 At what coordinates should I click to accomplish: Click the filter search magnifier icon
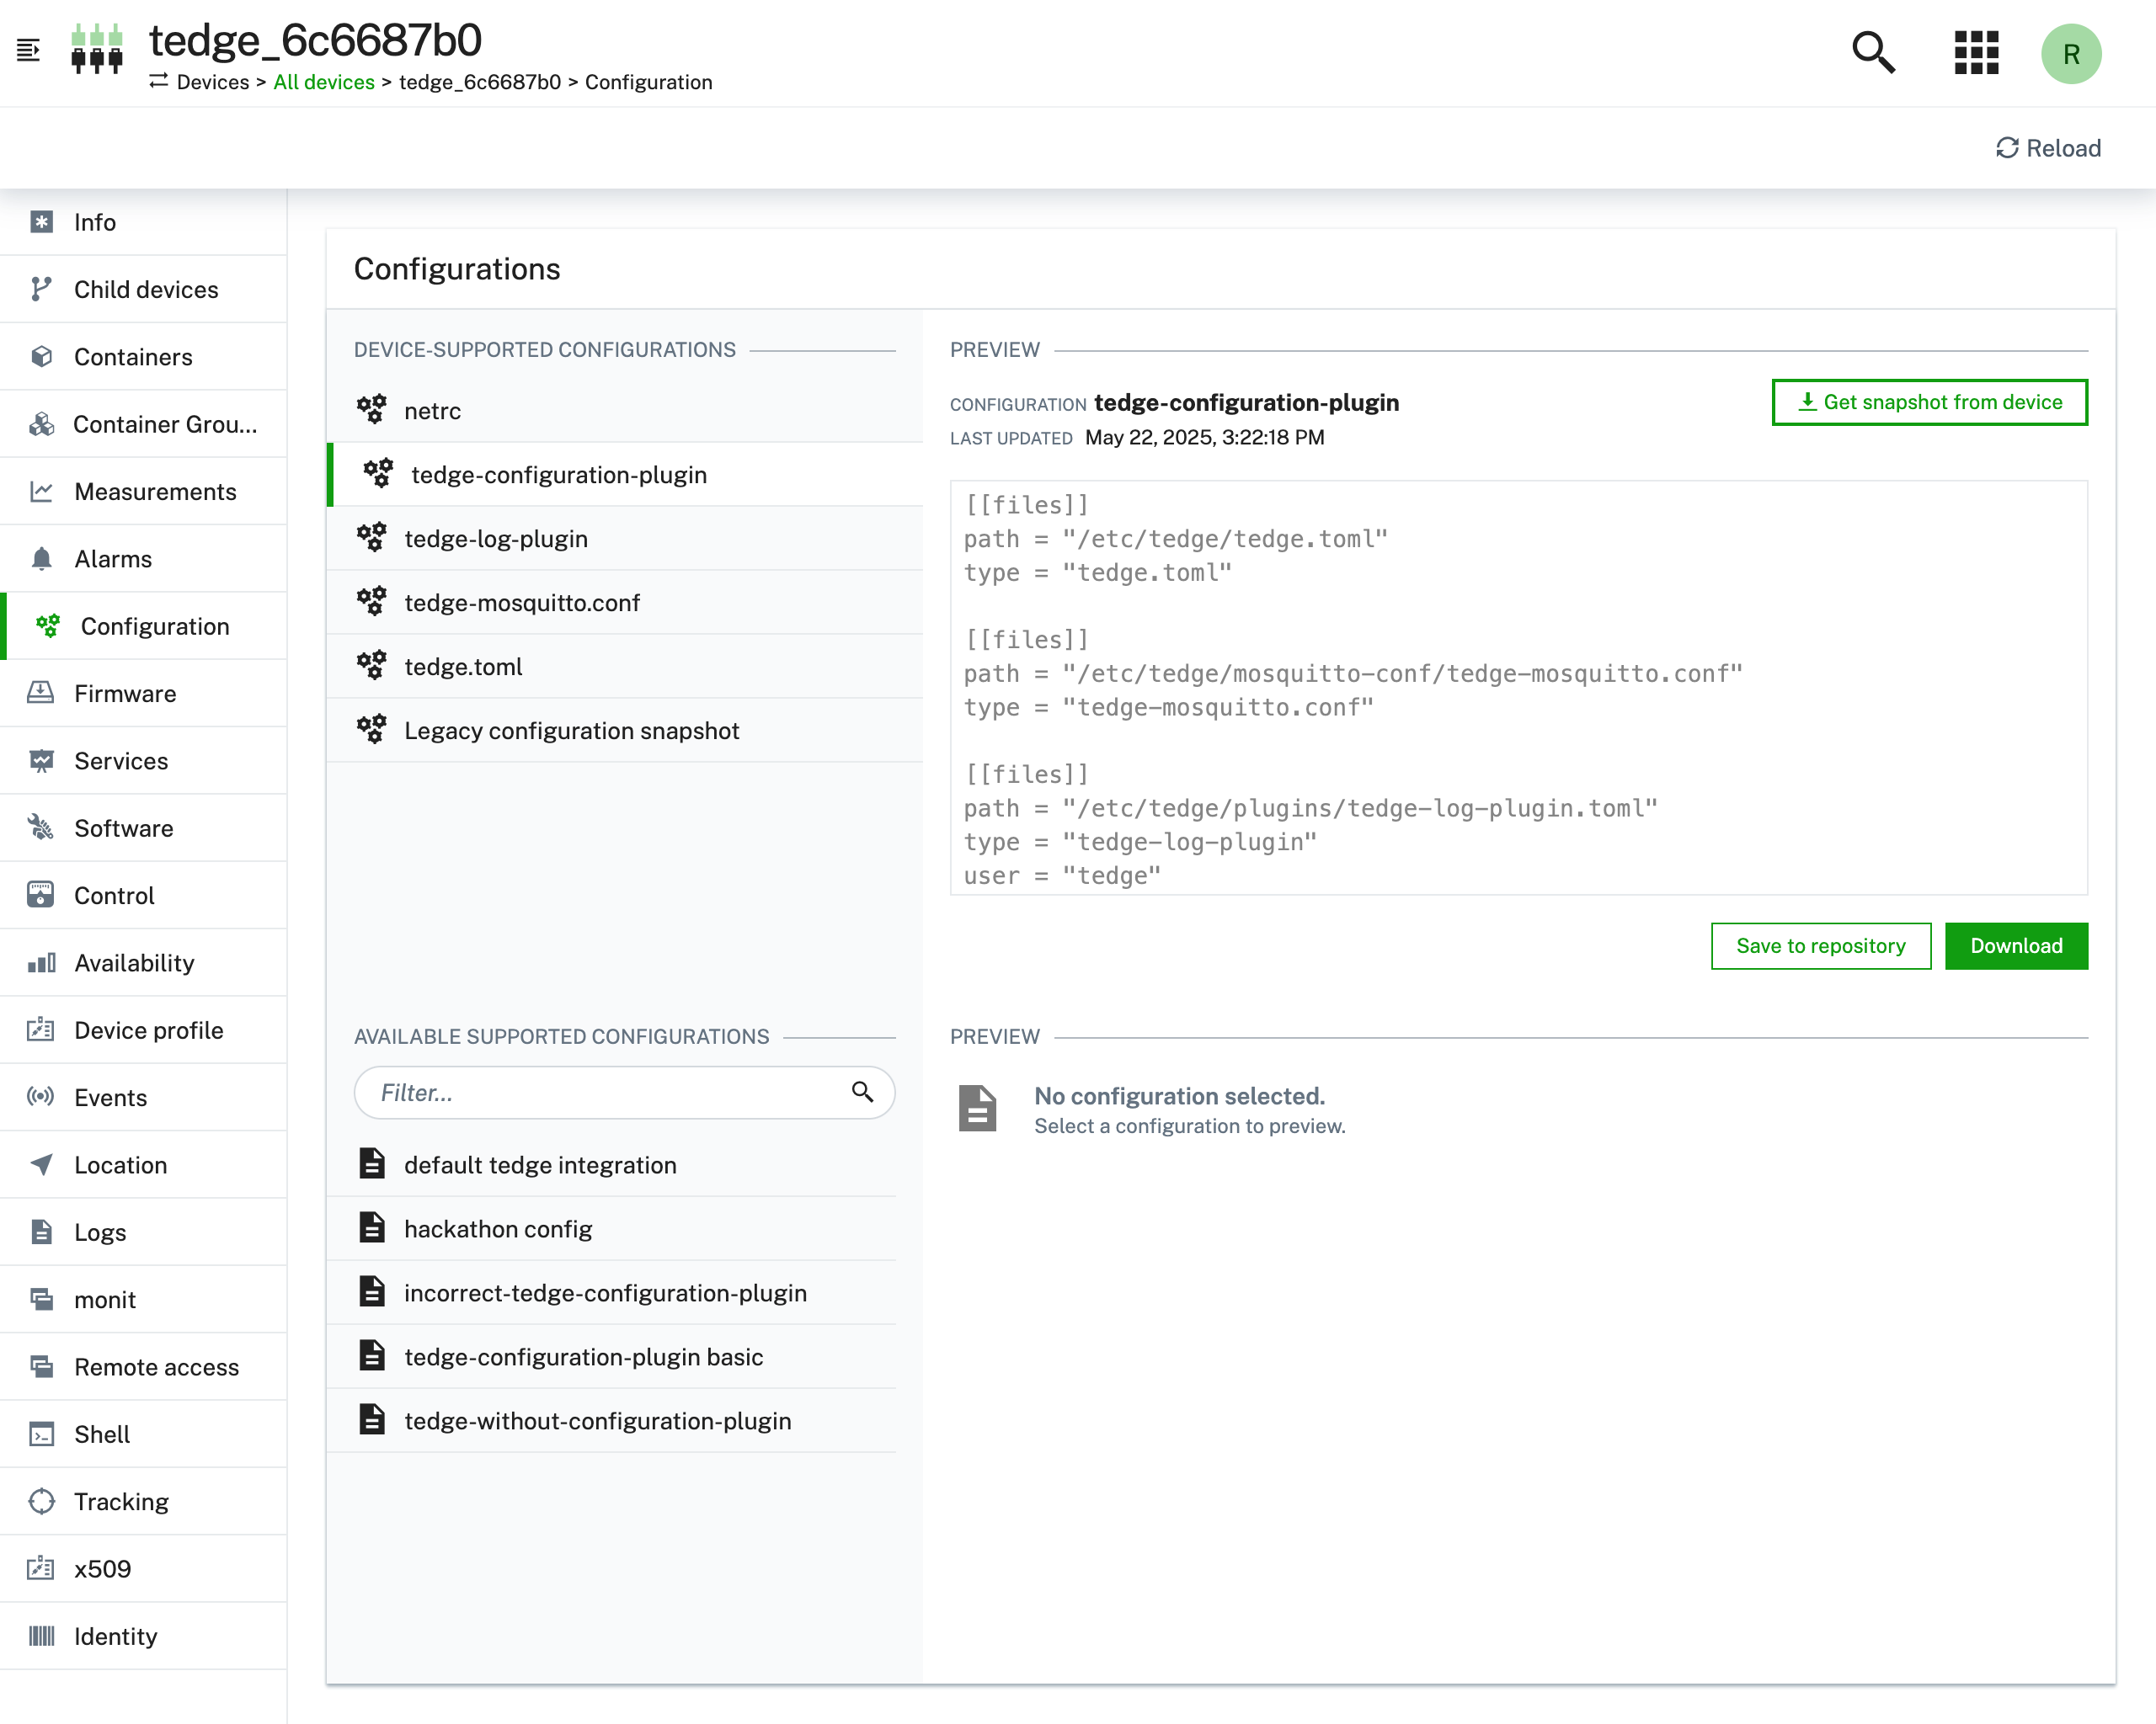click(862, 1091)
